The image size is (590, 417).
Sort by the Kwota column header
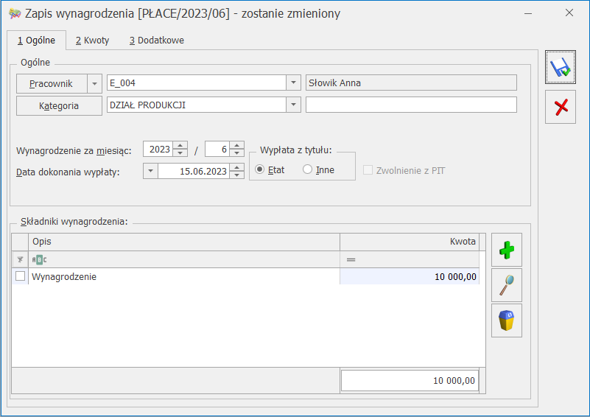coord(410,242)
